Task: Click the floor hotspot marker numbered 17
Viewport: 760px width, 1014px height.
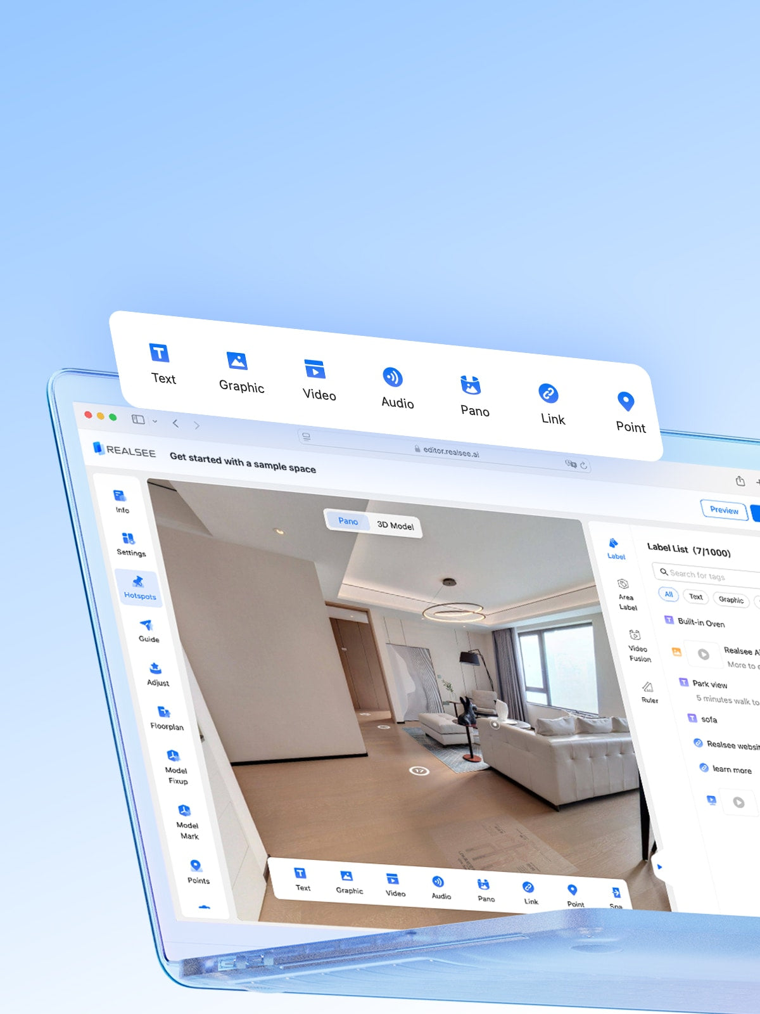Action: pos(419,770)
